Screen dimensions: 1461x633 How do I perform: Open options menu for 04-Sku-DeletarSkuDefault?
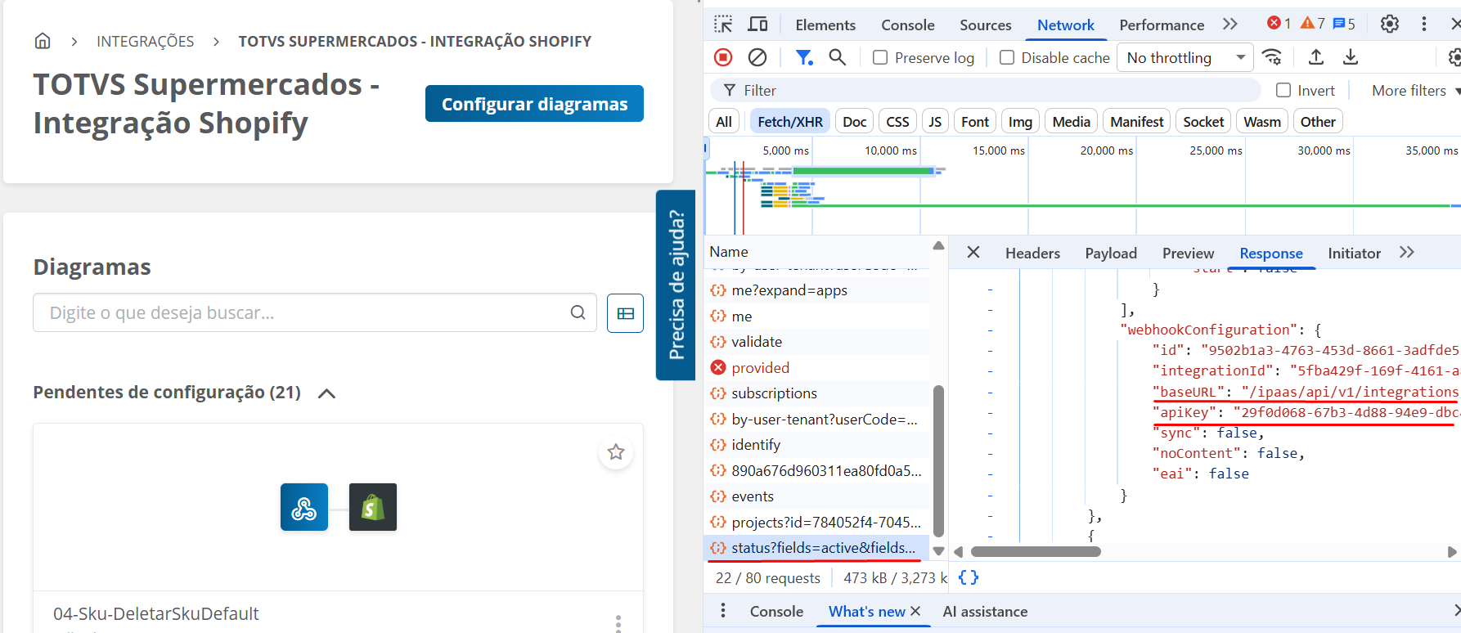click(618, 623)
